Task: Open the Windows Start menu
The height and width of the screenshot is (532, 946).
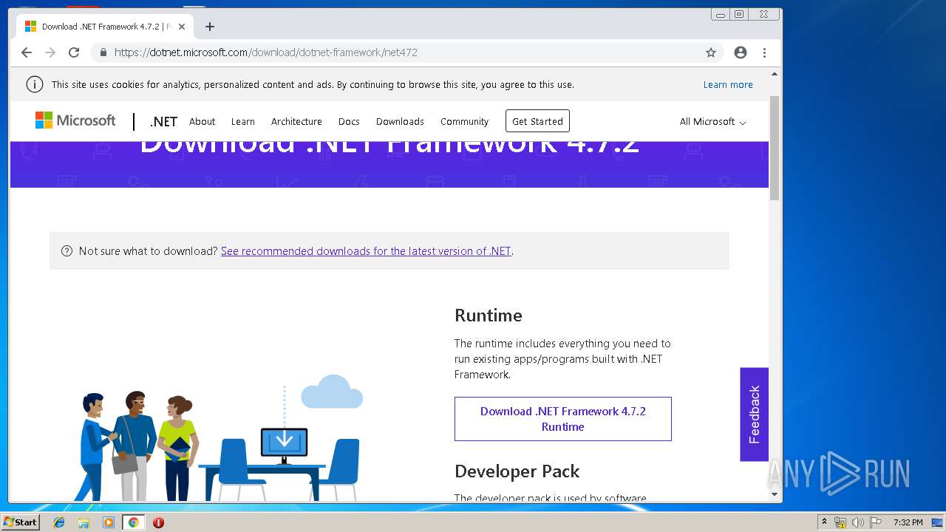Action: tap(20, 522)
